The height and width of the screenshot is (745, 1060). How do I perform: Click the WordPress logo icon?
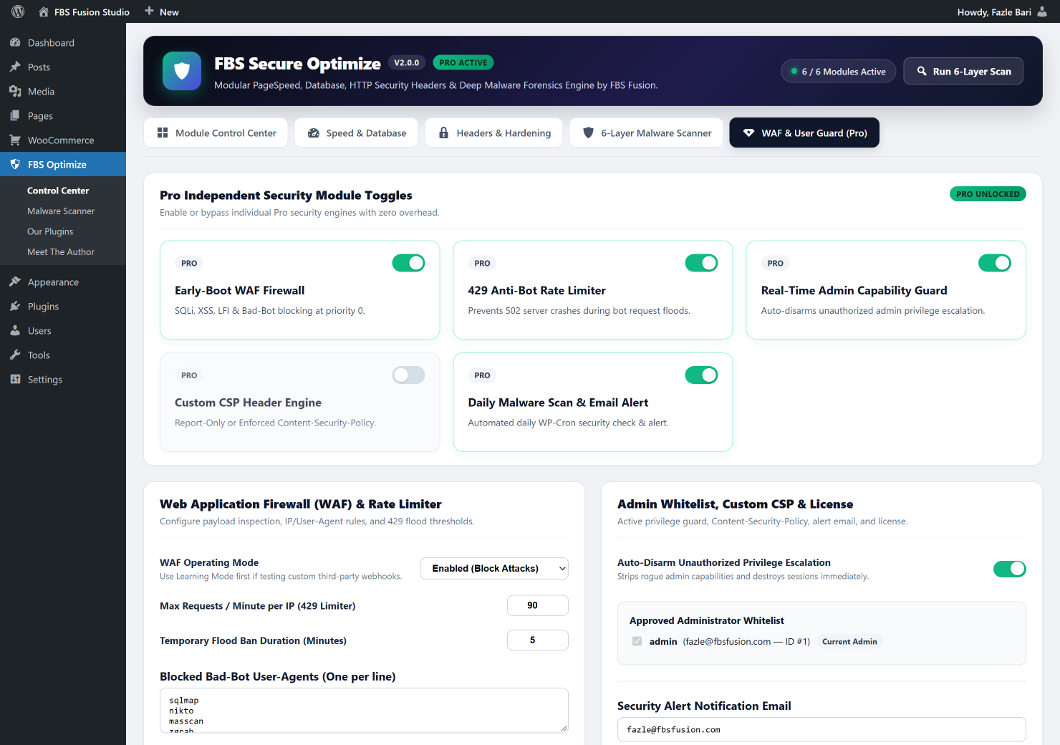point(18,11)
